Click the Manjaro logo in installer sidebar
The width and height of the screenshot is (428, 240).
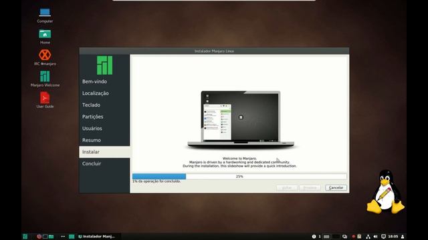point(104,65)
